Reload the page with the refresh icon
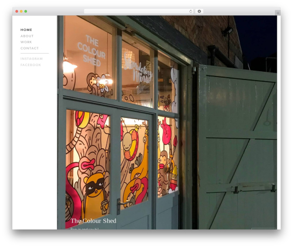 pos(190,12)
